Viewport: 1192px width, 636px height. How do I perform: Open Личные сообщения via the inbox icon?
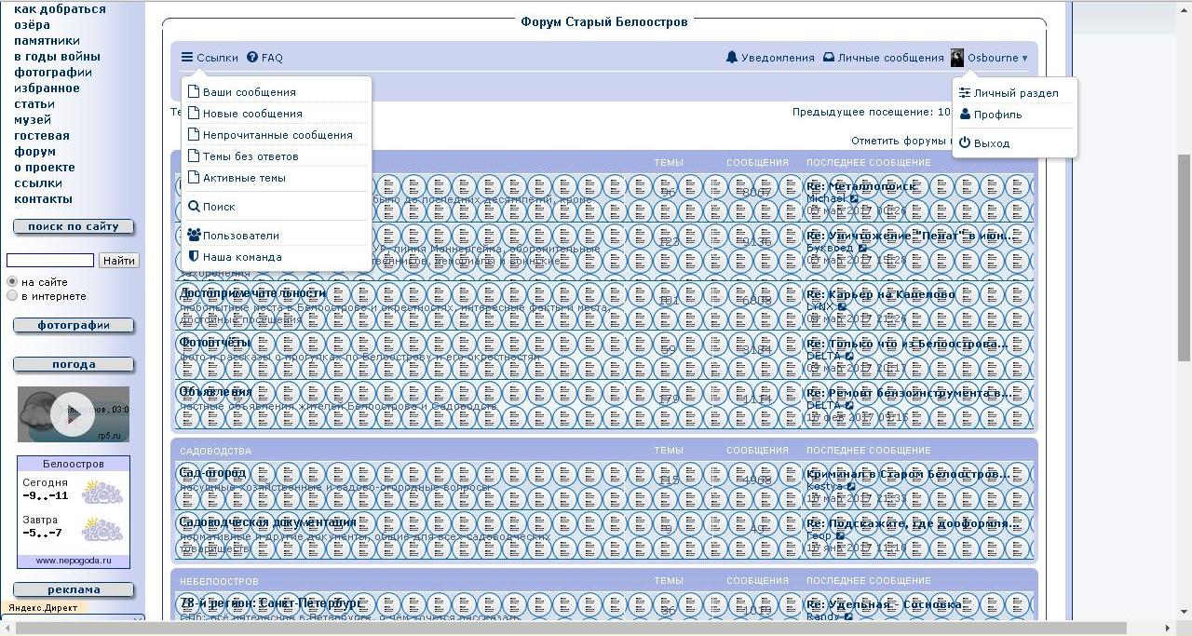[x=829, y=58]
